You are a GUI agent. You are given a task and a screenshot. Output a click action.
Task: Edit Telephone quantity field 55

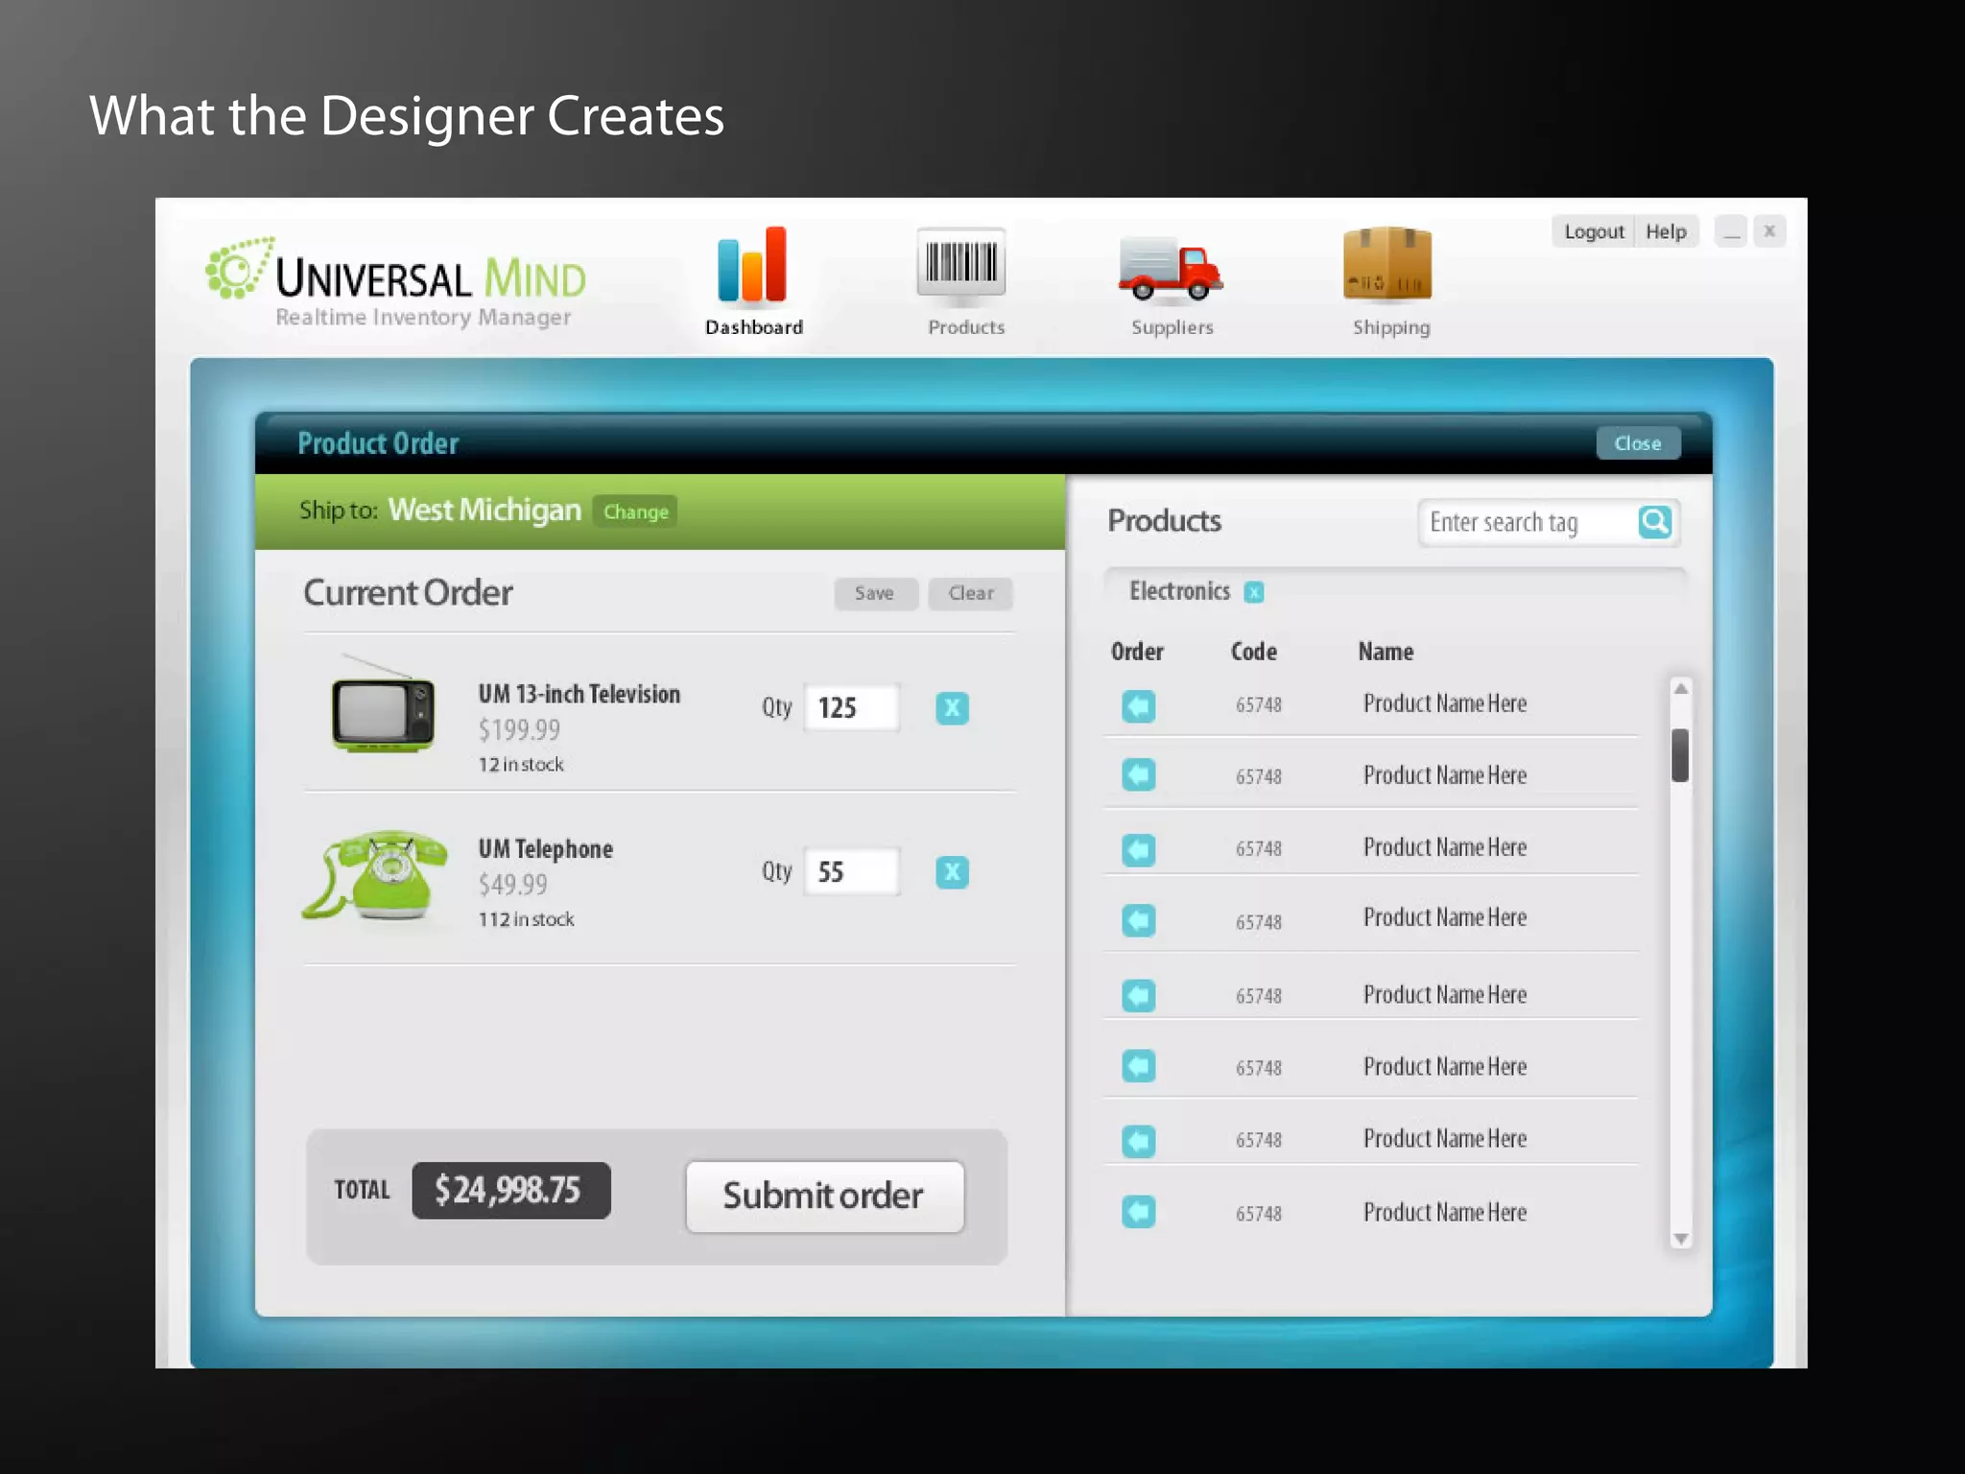coord(851,871)
